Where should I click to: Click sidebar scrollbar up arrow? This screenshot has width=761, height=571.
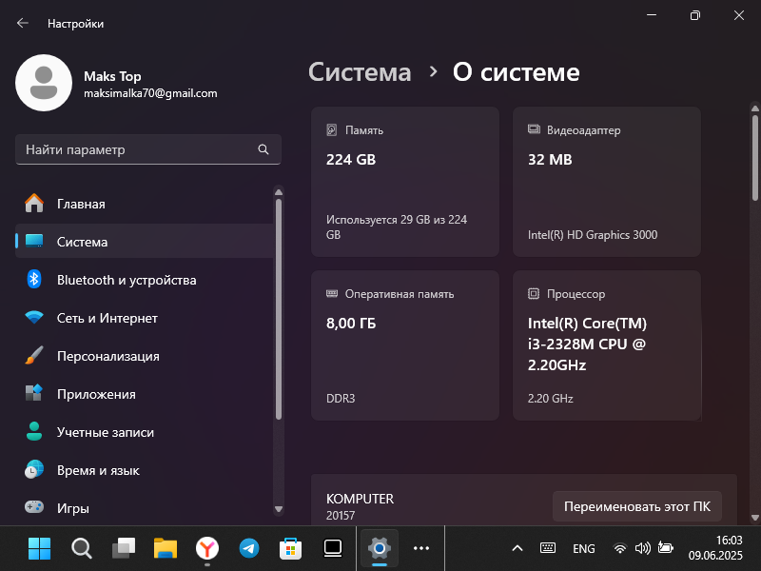[279, 192]
